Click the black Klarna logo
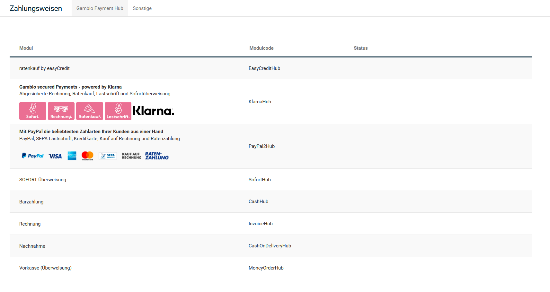The width and height of the screenshot is (550, 292). (x=153, y=111)
